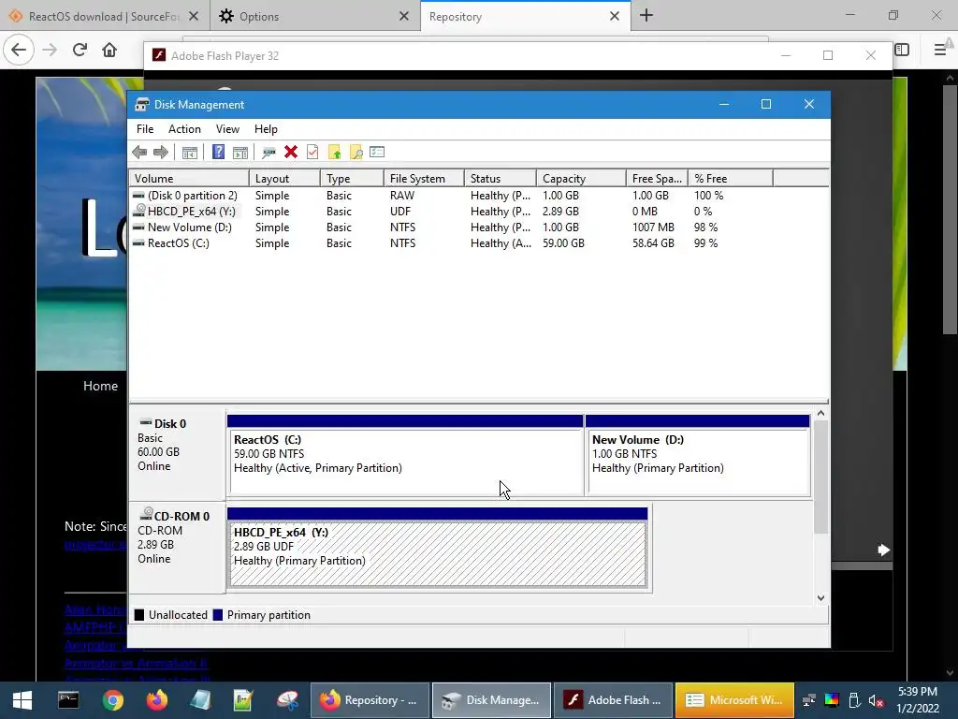Screen dimensions: 958x719
Task: Launch Chrome from the taskbar
Action: 112,700
